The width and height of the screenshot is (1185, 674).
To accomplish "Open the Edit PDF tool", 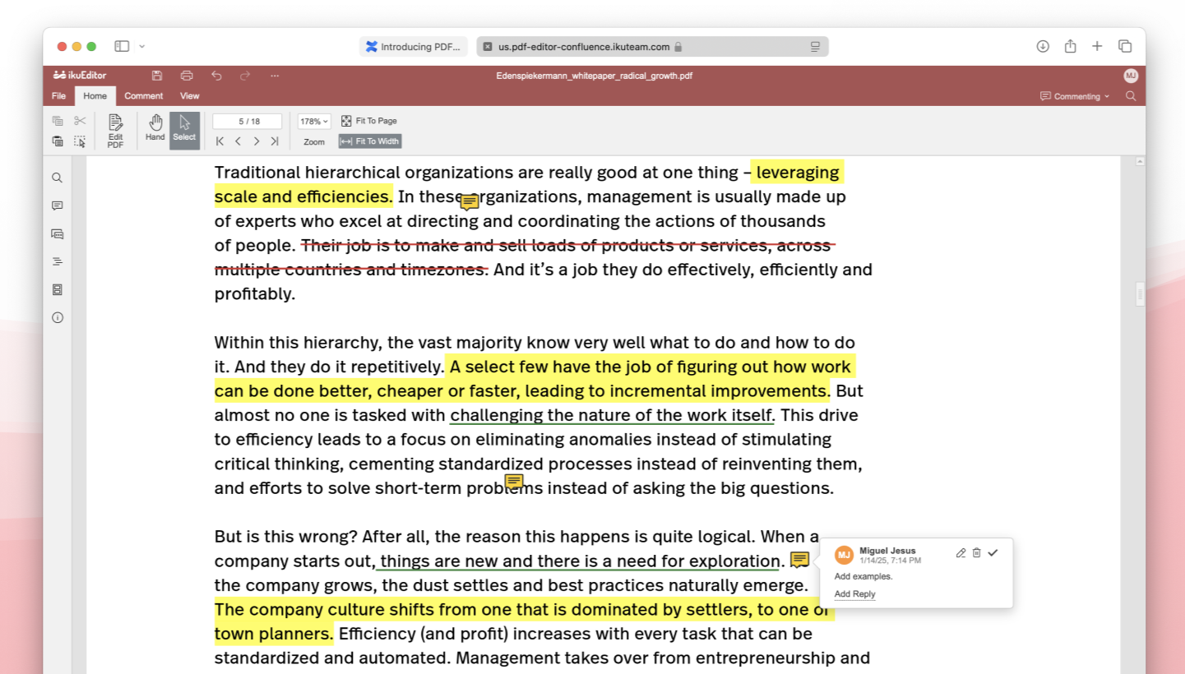I will 115,131.
